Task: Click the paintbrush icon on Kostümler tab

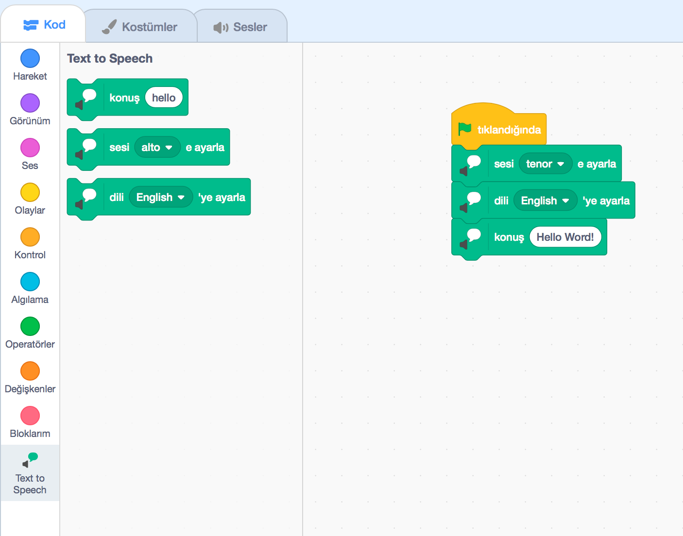Action: pyautogui.click(x=109, y=27)
